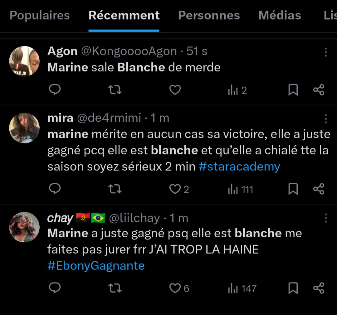Open the #staracademy hashtag link
The width and height of the screenshot is (337, 315).
tap(239, 167)
